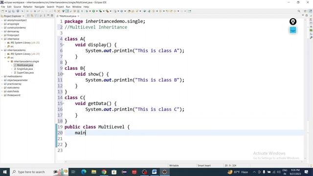Viewport: 313px width, 176px height.
Task: Open the Debug button dropdown arrow
Action: tap(90, 11)
